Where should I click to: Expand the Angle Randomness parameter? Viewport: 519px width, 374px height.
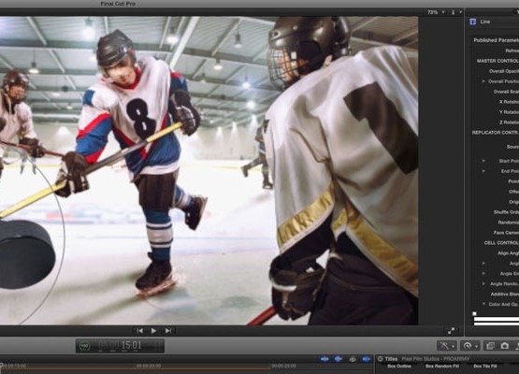point(483,283)
